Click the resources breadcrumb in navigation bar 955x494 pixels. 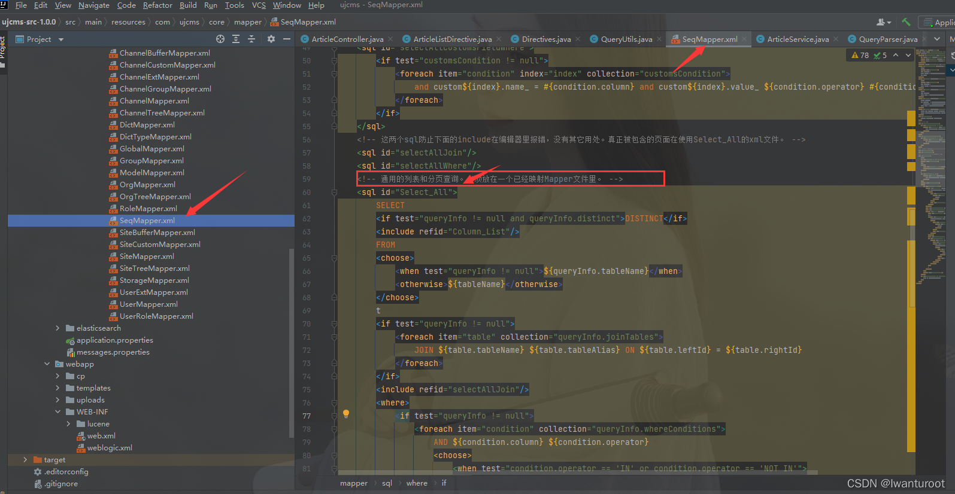(x=128, y=22)
